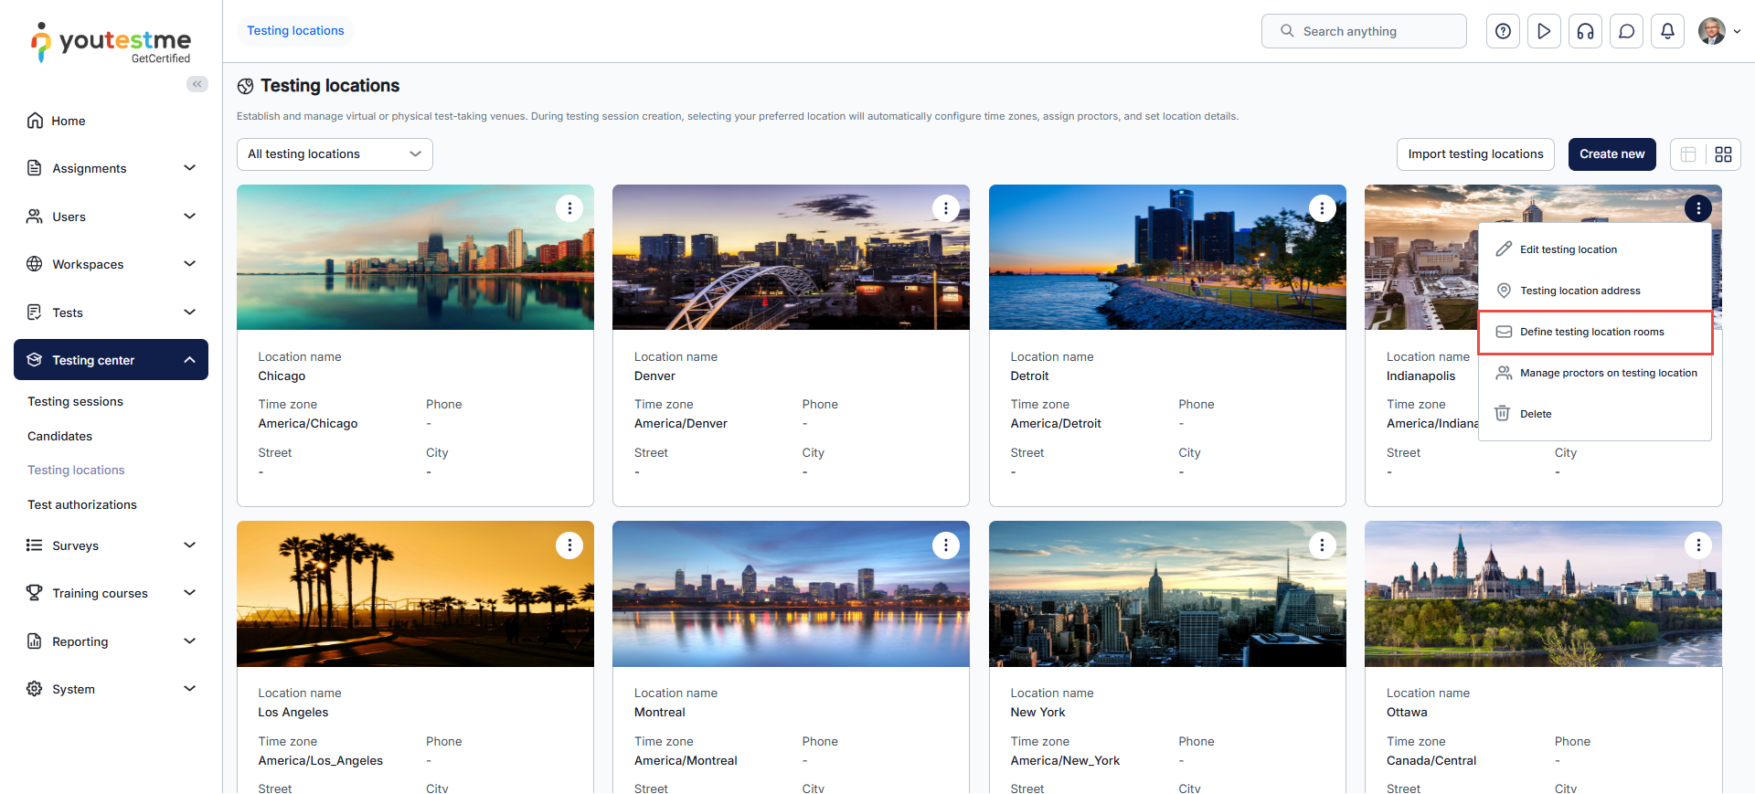The image size is (1755, 794).
Task: Select Define testing location rooms
Action: 1591,332
